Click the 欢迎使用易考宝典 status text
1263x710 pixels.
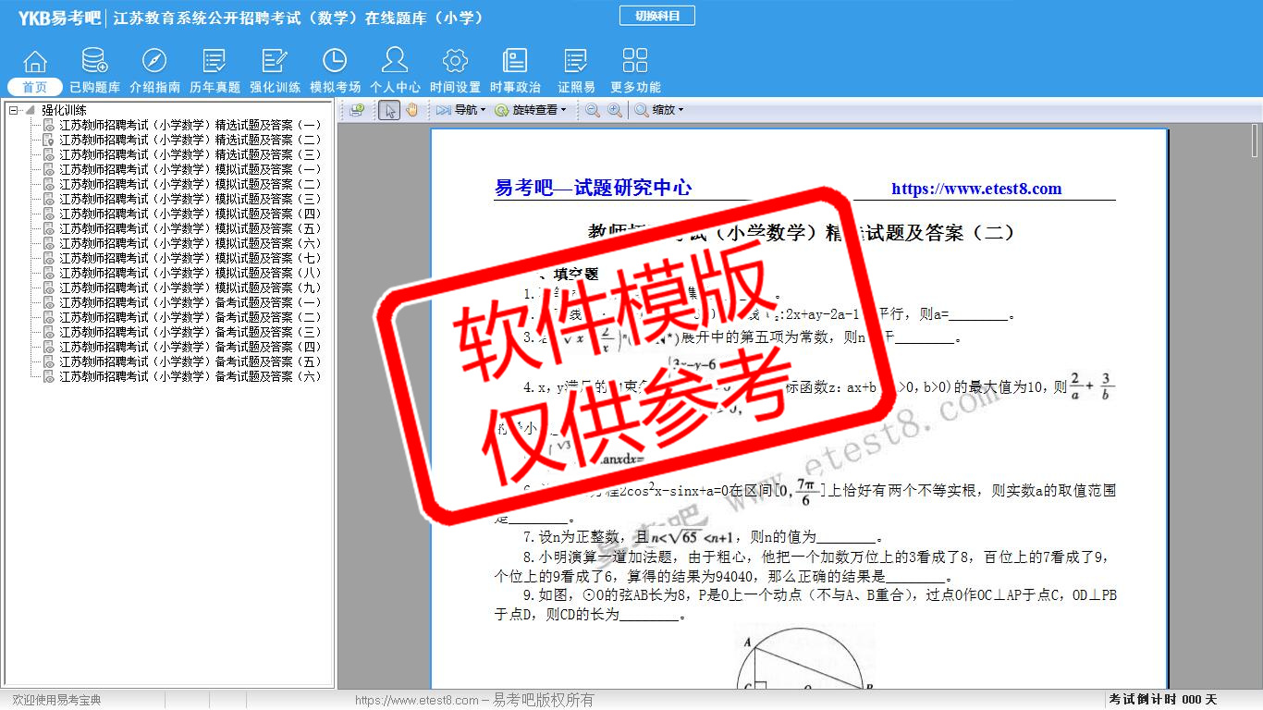coord(56,700)
